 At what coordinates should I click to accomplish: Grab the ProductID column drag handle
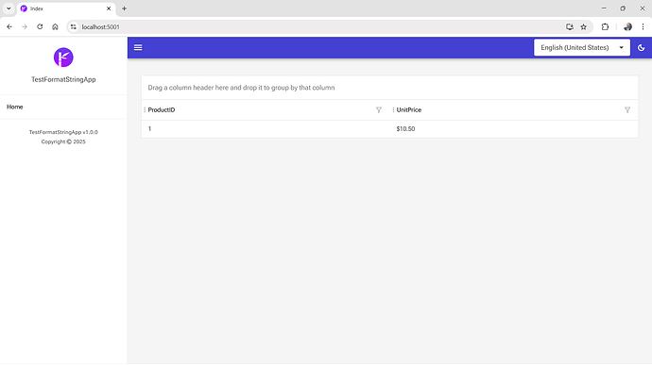145,110
